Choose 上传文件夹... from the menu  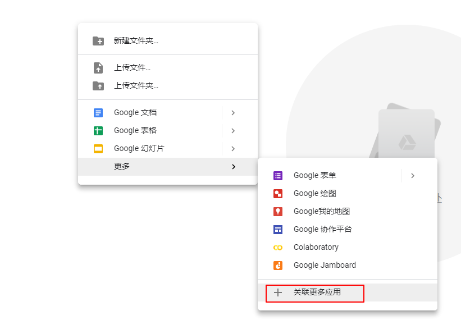168,86
